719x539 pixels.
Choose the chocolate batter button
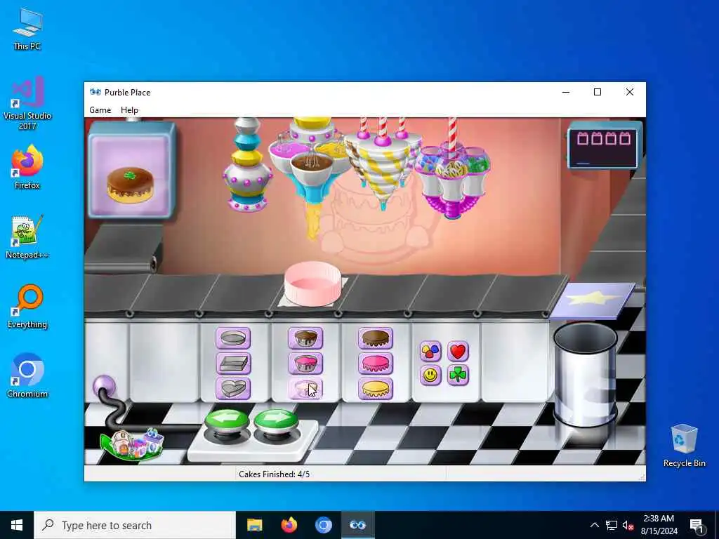point(305,338)
